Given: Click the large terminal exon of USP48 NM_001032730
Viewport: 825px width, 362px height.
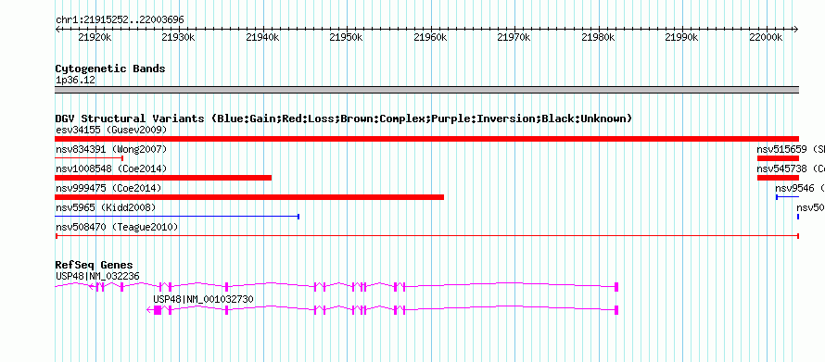Looking at the screenshot, I should pyautogui.click(x=158, y=310).
